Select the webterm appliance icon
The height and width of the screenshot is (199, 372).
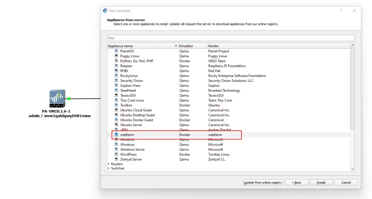tap(116, 135)
